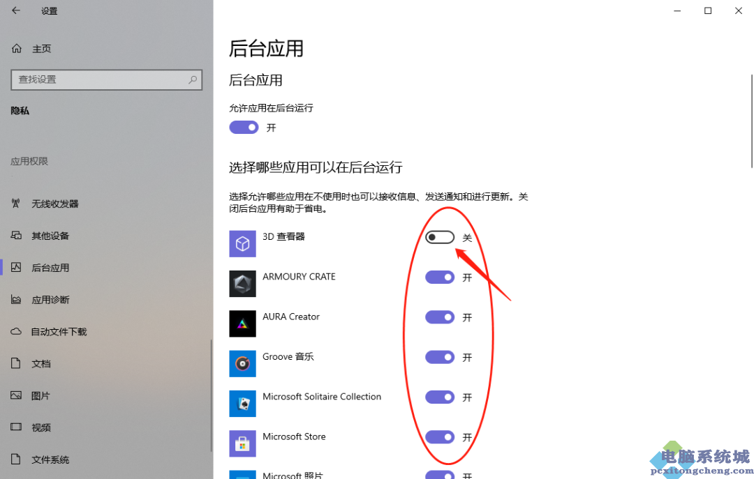The height and width of the screenshot is (479, 754).
Task: Click the 查找设置 search field
Action: click(x=106, y=79)
